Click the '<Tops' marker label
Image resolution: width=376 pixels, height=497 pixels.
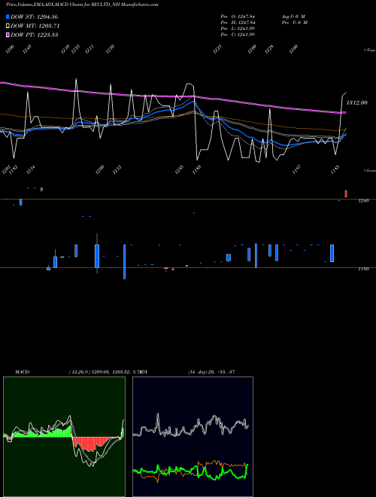(370, 50)
